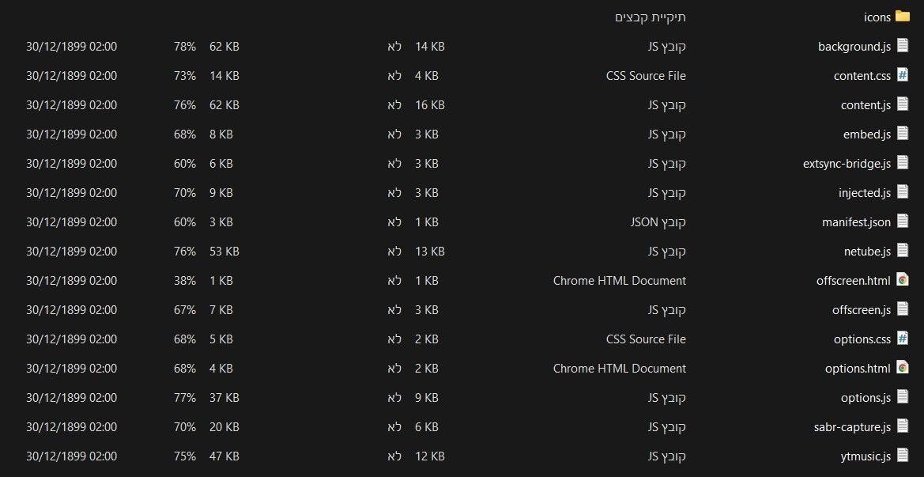Click the offscreen.html Chrome icon
The height and width of the screenshot is (477, 924).
coord(902,279)
